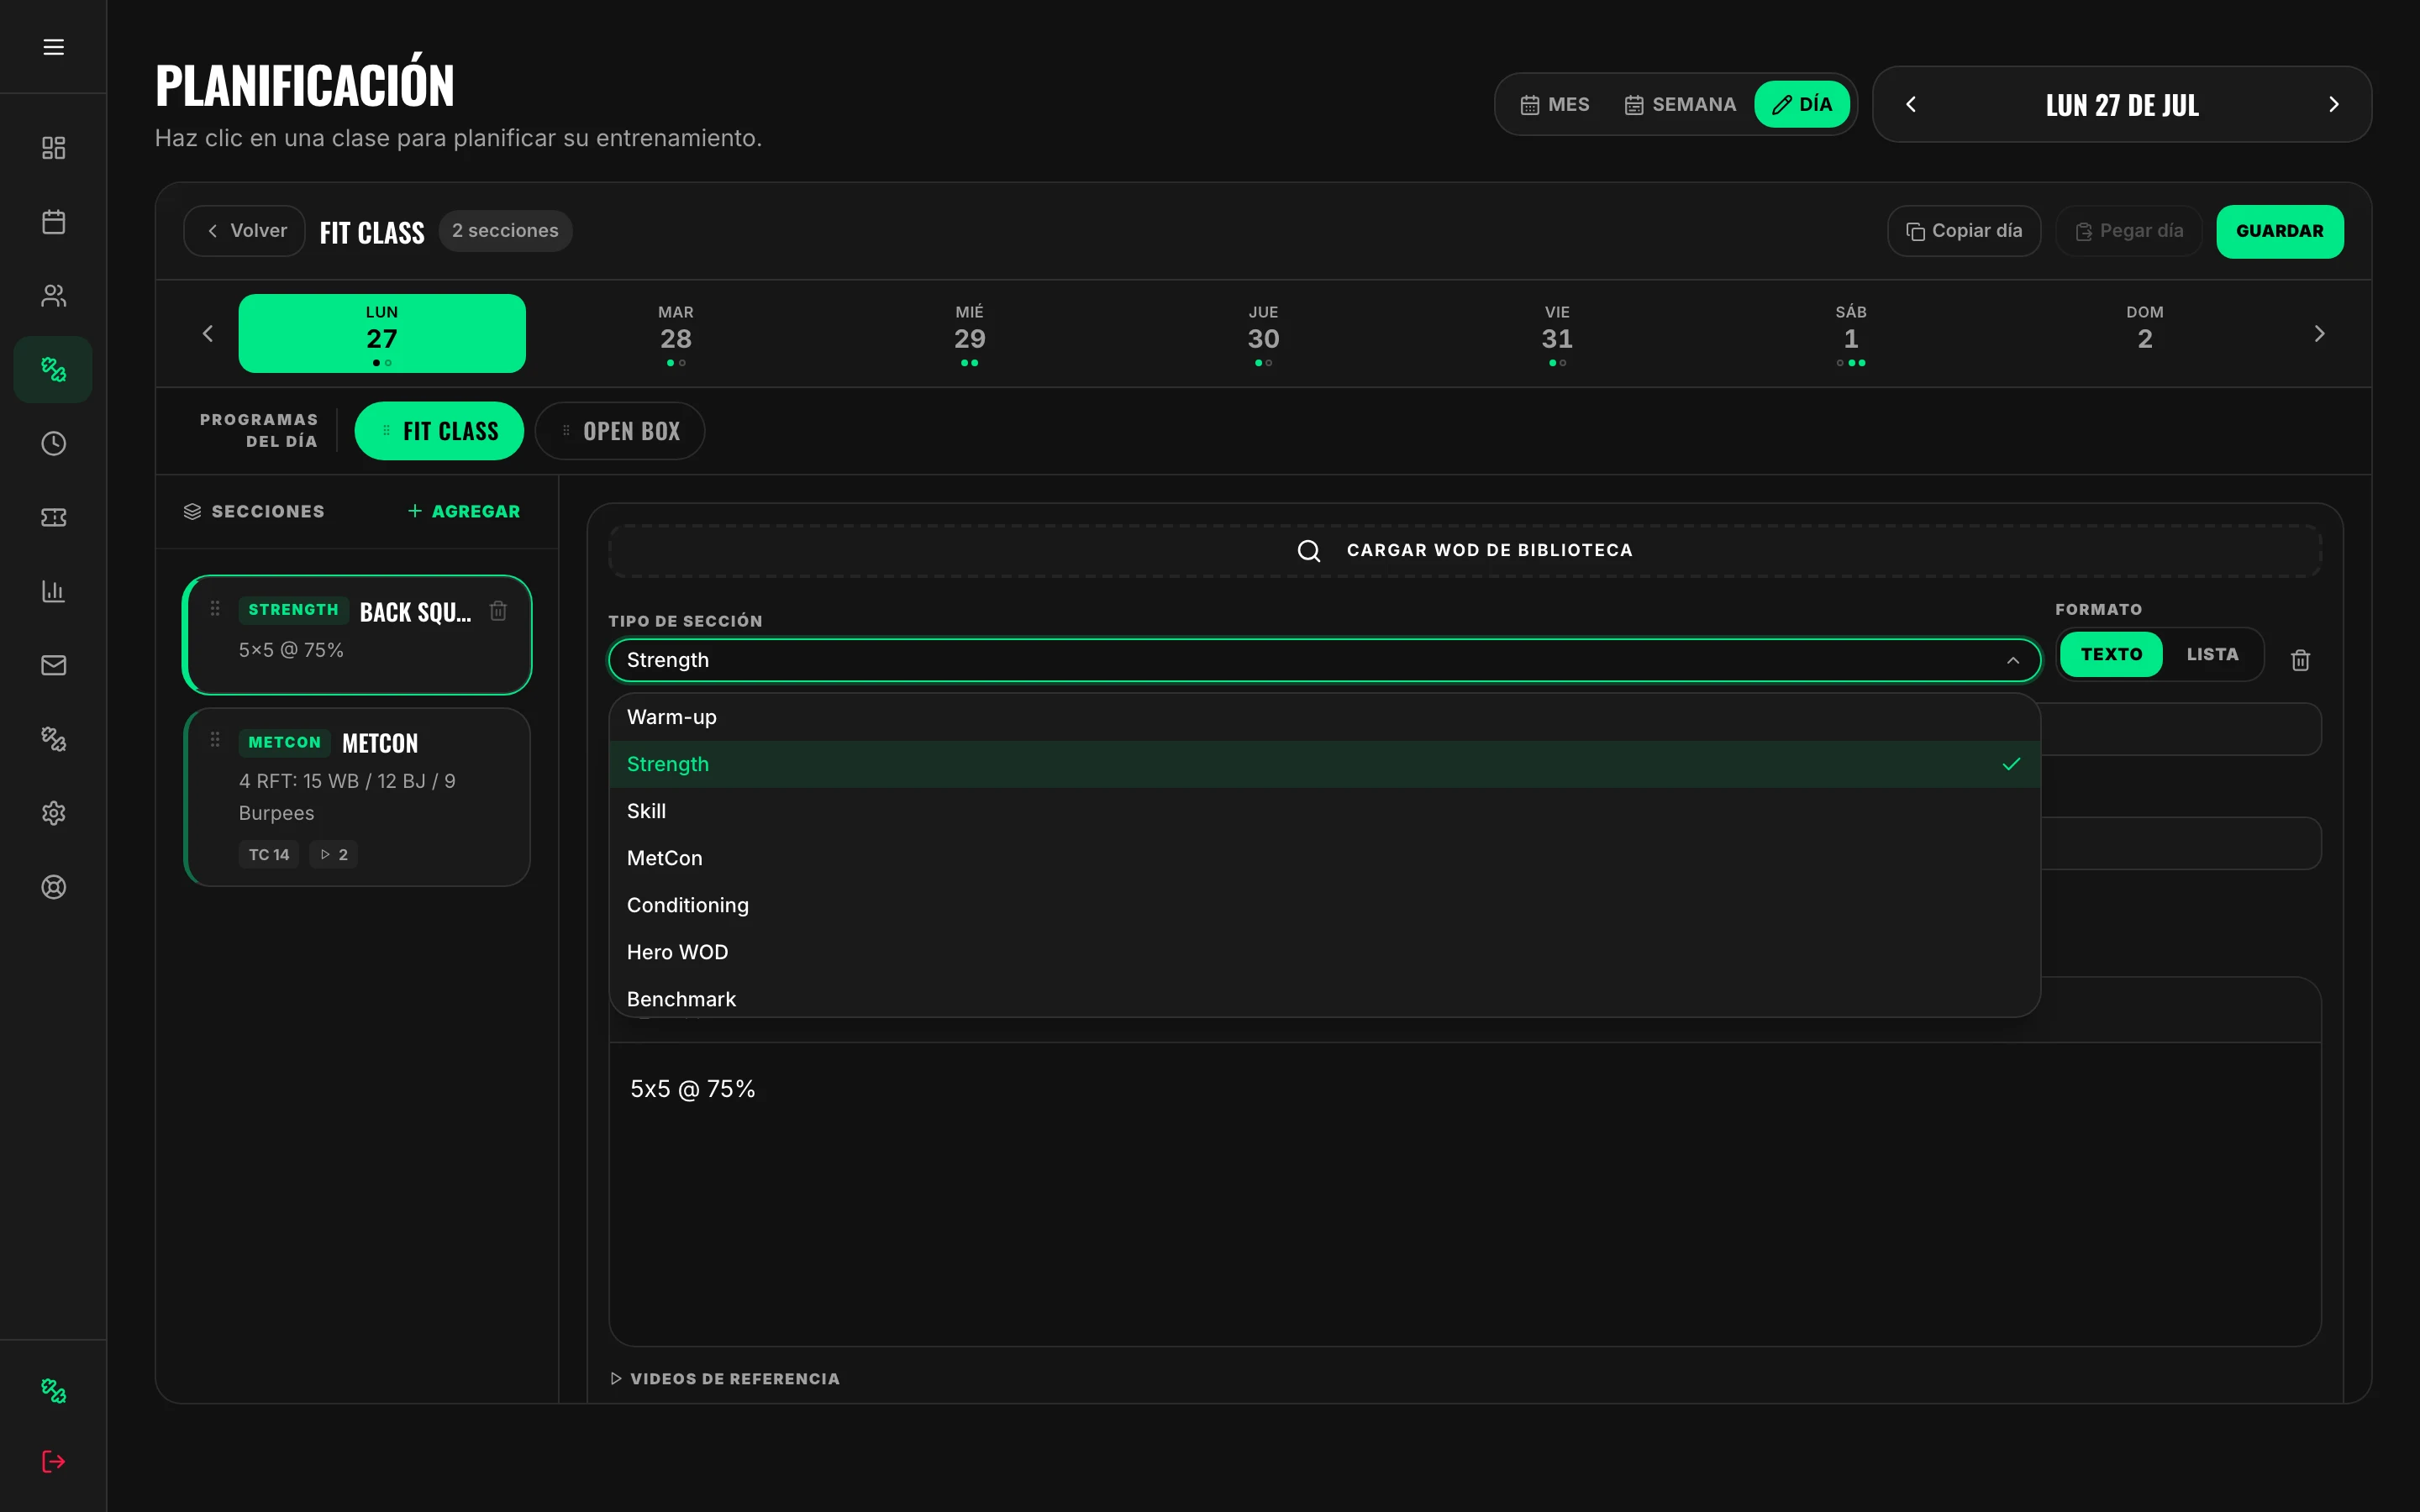Open the clock icon in the sidebar

pyautogui.click(x=54, y=443)
